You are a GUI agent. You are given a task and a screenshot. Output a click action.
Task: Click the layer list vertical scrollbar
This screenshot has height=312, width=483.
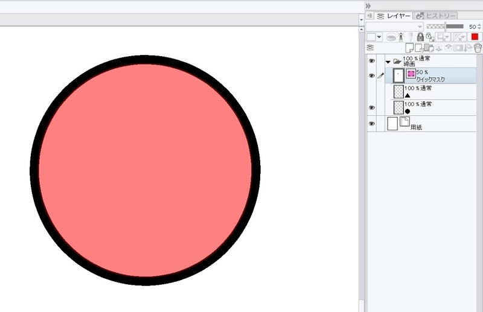tap(479, 183)
